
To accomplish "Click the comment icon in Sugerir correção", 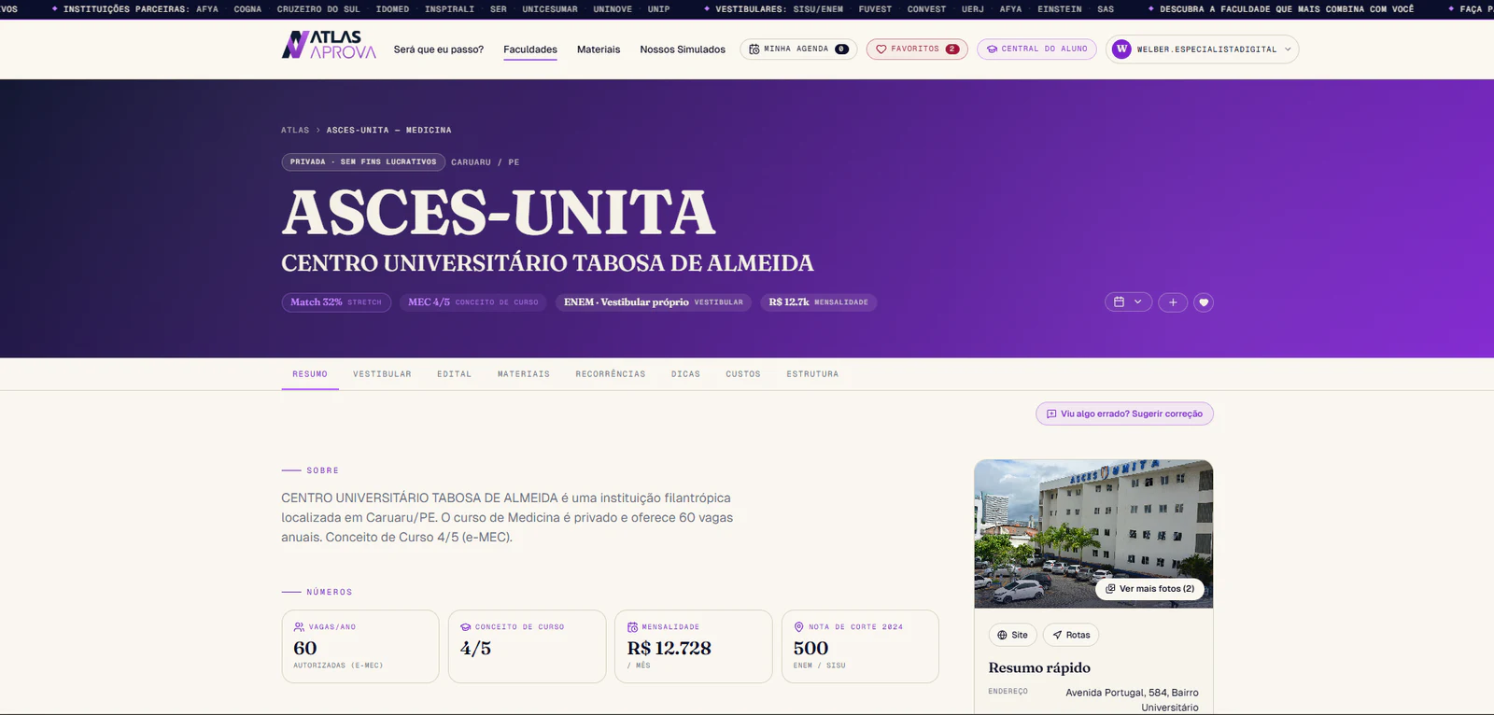I will point(1051,414).
